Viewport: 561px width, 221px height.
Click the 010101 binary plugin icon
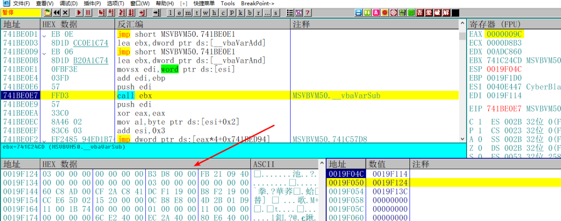click(x=402, y=12)
